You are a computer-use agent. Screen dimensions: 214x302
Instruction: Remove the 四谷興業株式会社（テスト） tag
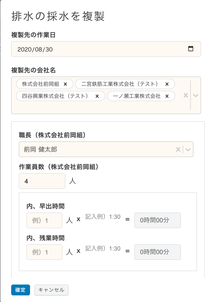point(97,96)
